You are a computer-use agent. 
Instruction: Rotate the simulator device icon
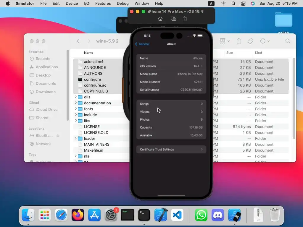pos(185,19)
